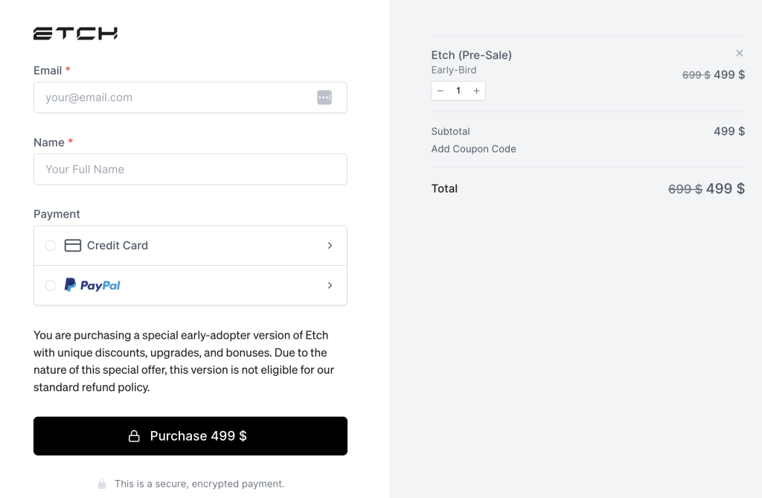Click the Etch logo
This screenshot has height=498, width=762.
pos(75,33)
